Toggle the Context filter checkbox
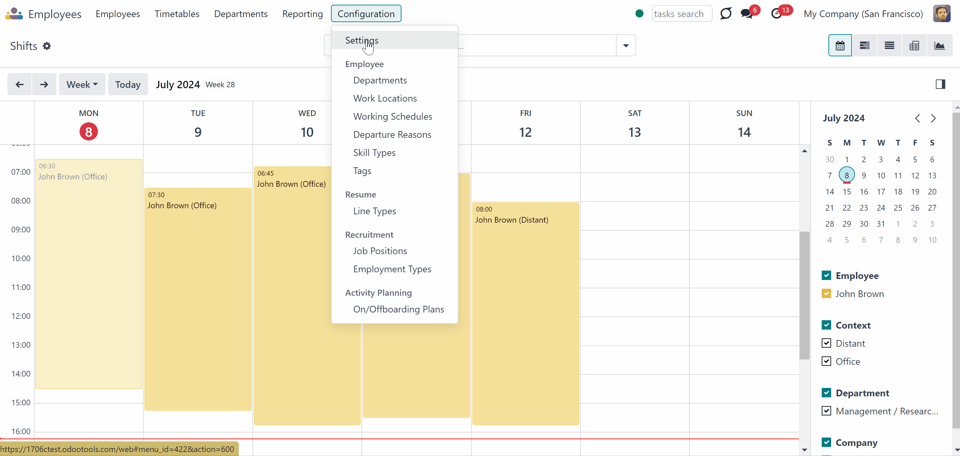Viewport: 960px width, 456px height. [826, 325]
